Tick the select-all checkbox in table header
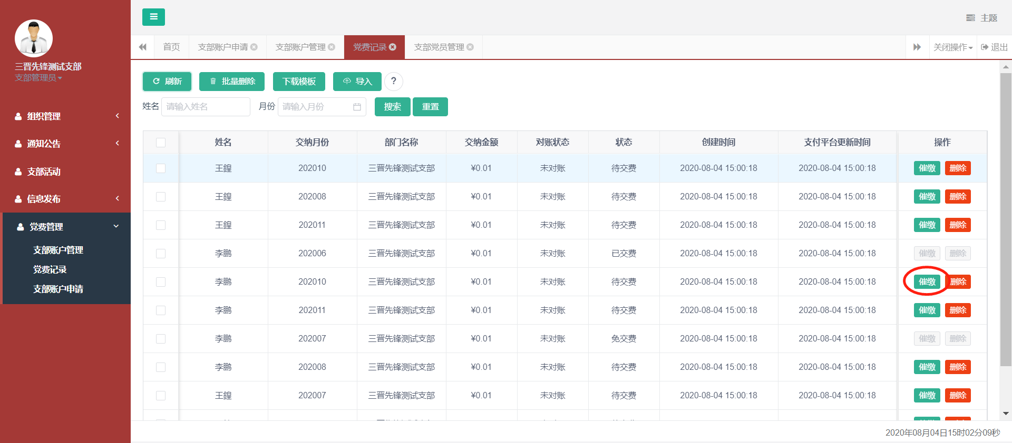The height and width of the screenshot is (443, 1012). pos(161,143)
